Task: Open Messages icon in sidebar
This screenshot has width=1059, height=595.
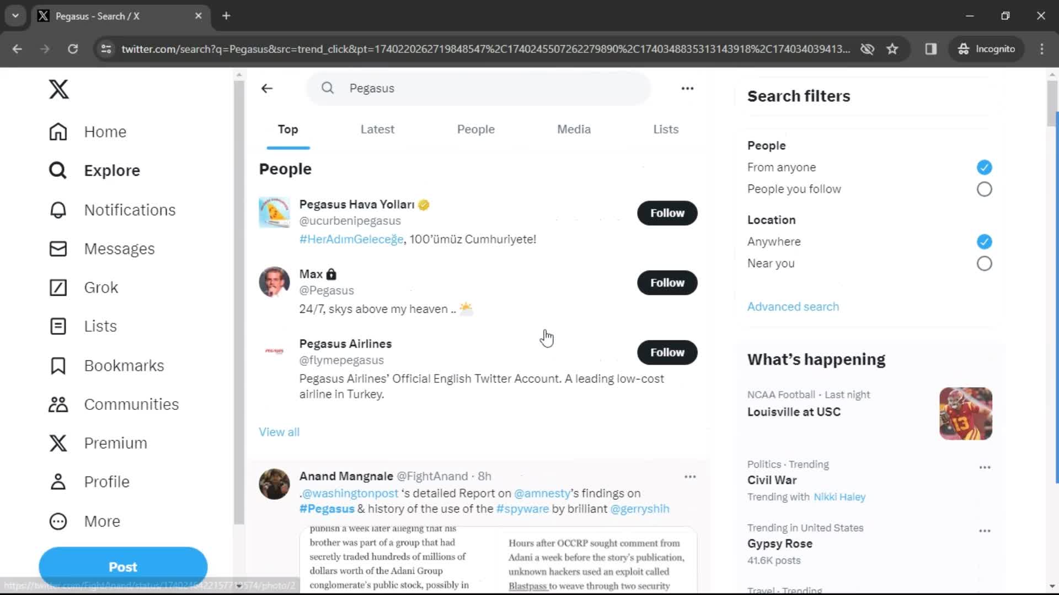Action: [57, 248]
